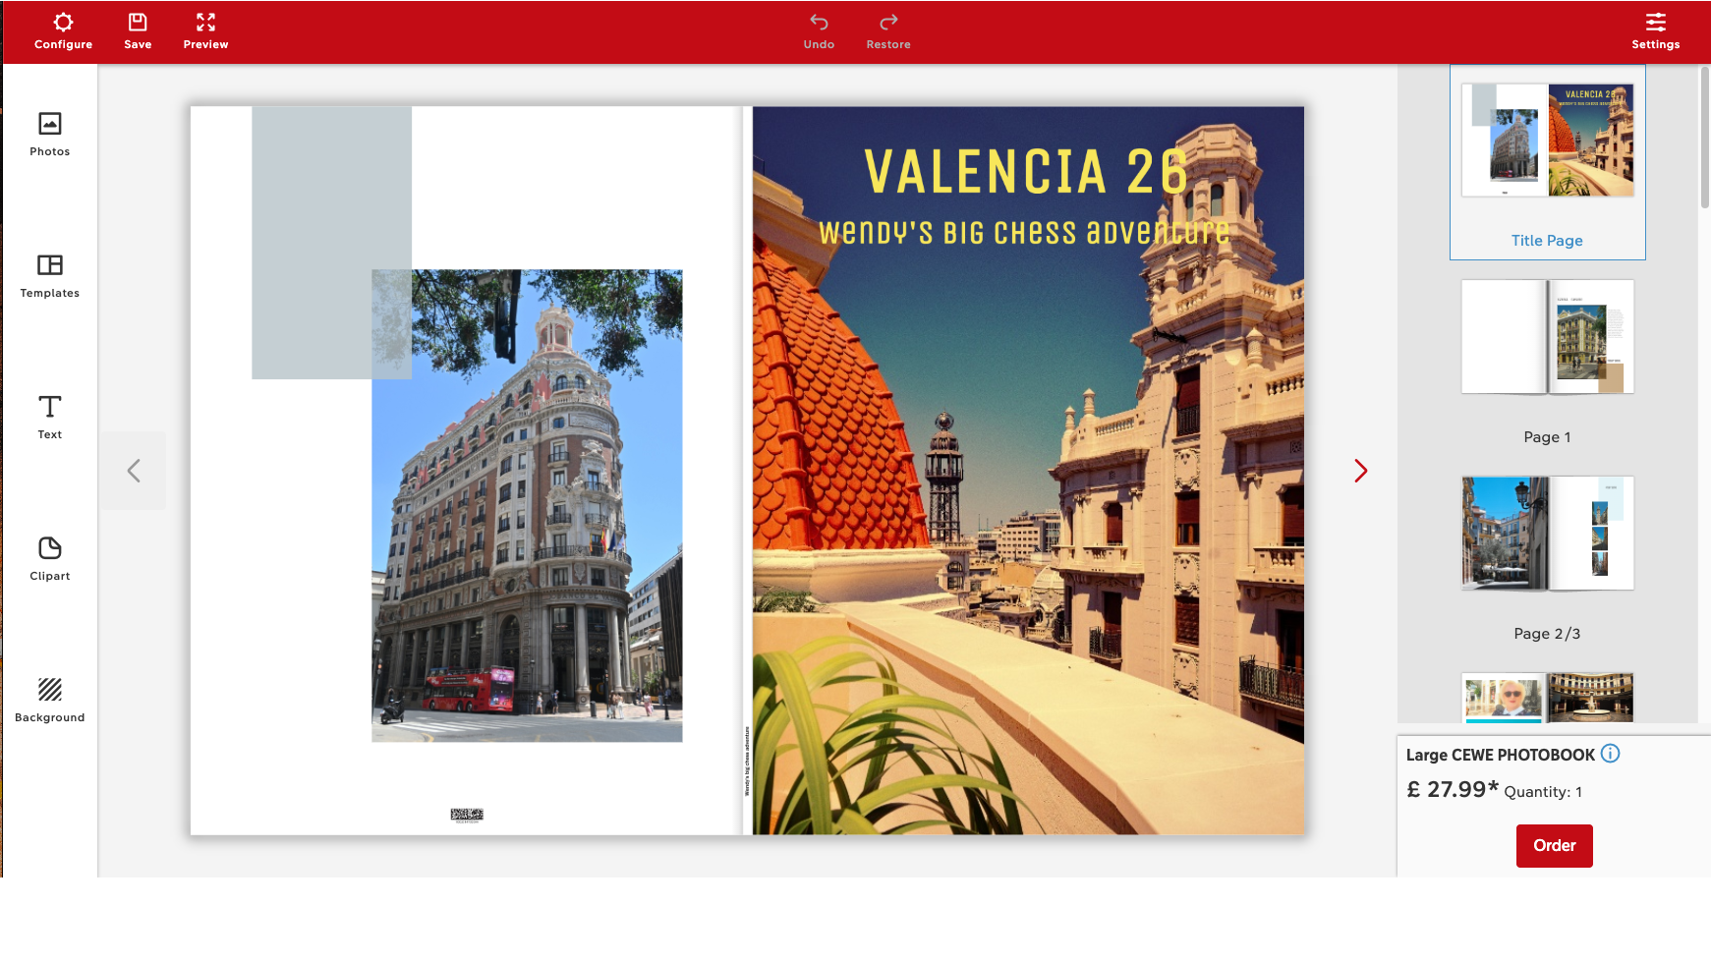
Task: Select the VALENCIA 26 title text
Action: click(x=1026, y=172)
